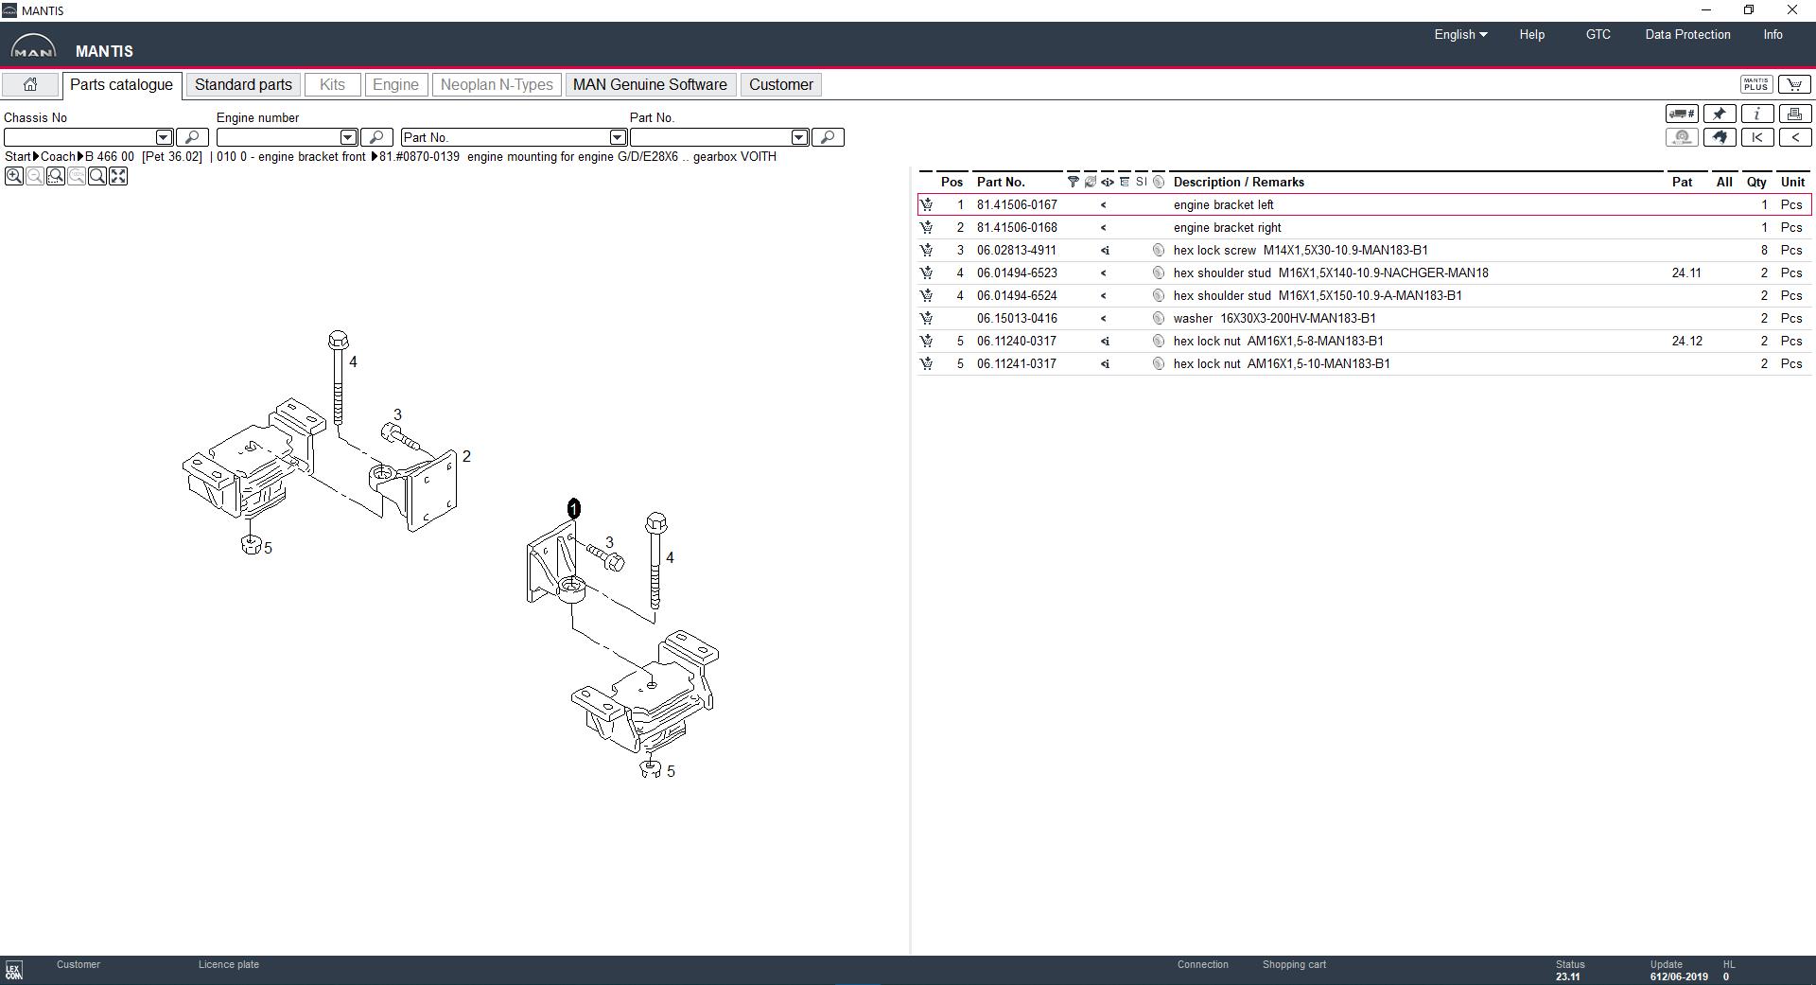Click the Part No. column header

(1001, 182)
